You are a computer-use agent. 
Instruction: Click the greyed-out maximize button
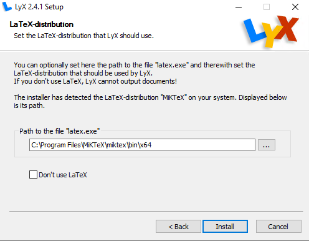pyautogui.click(x=267, y=7)
